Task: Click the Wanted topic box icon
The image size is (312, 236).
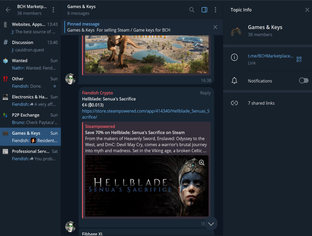Action: [5, 60]
